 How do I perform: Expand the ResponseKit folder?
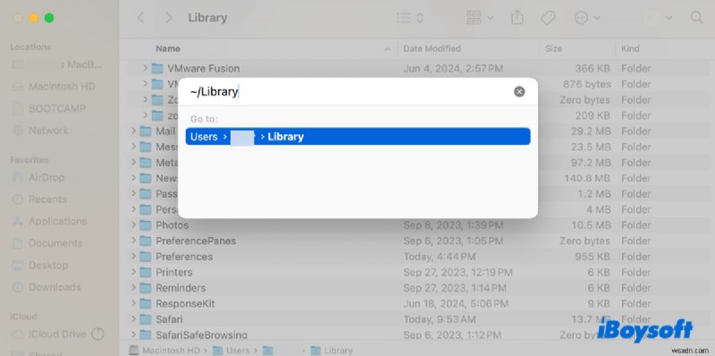pyautogui.click(x=133, y=303)
